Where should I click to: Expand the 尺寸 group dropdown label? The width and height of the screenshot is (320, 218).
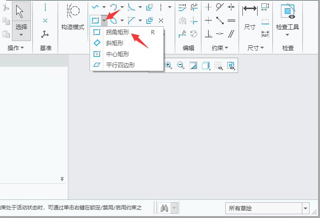(256, 48)
